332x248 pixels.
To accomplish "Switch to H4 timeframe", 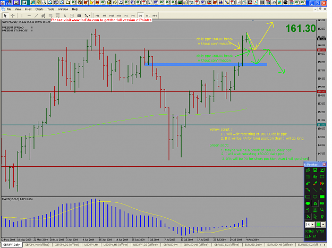I will coord(133,15).
